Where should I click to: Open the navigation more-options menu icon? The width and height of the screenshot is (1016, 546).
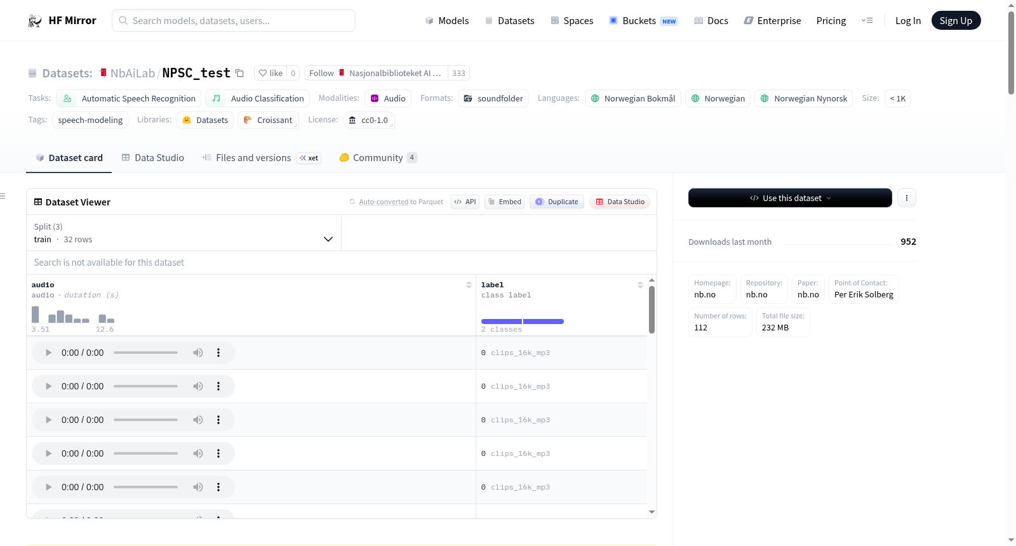(867, 20)
